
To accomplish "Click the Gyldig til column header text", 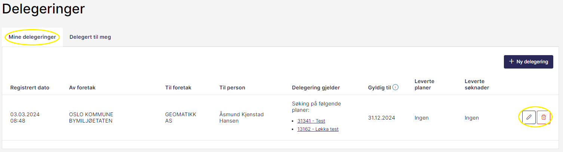I will pyautogui.click(x=379, y=88).
